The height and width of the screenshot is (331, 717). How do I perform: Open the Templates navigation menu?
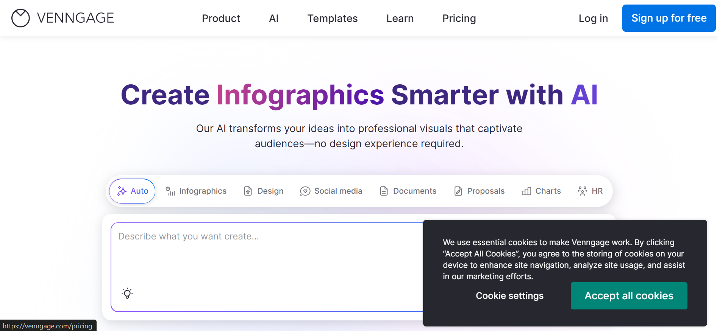point(332,18)
